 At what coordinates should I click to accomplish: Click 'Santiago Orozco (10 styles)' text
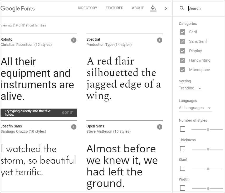click(23, 131)
